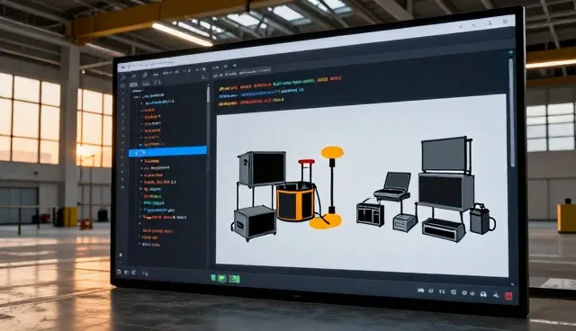Toggle the expand arrow inside the blue highlighted row
The image size is (576, 331).
pos(137,153)
